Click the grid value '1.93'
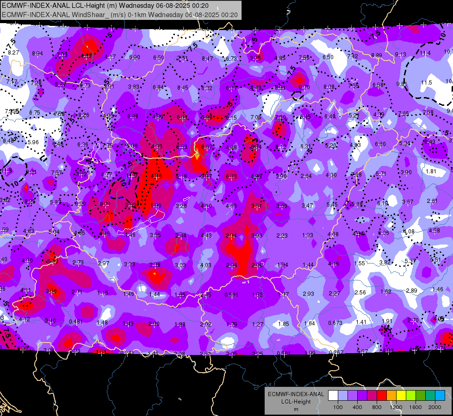 click(308, 235)
